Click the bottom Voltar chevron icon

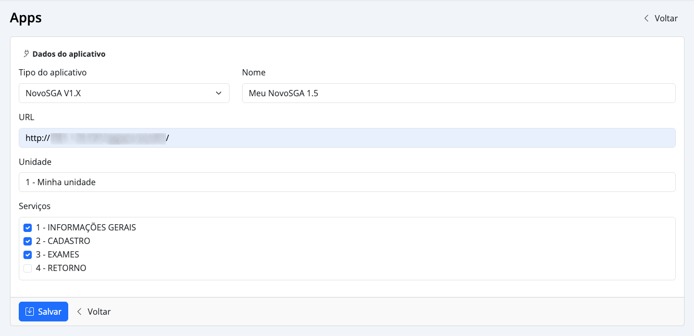tap(80, 312)
